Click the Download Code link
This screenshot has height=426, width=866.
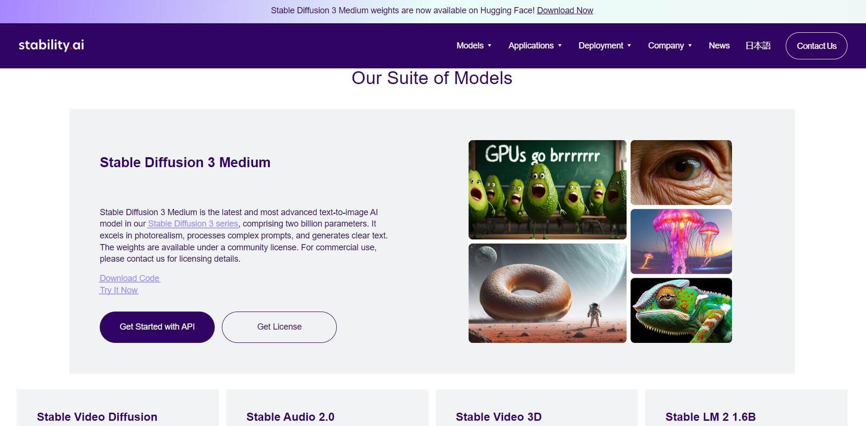(x=129, y=278)
